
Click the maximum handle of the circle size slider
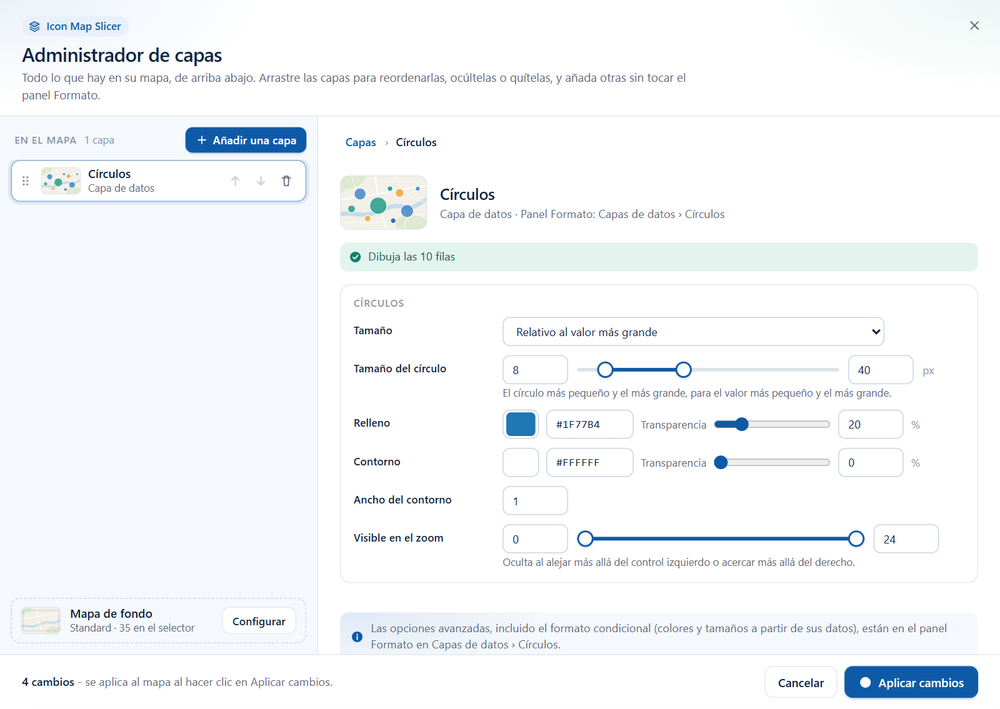tap(684, 370)
